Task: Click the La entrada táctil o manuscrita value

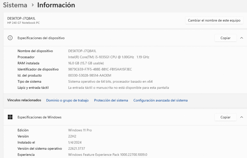Action: click(119, 88)
